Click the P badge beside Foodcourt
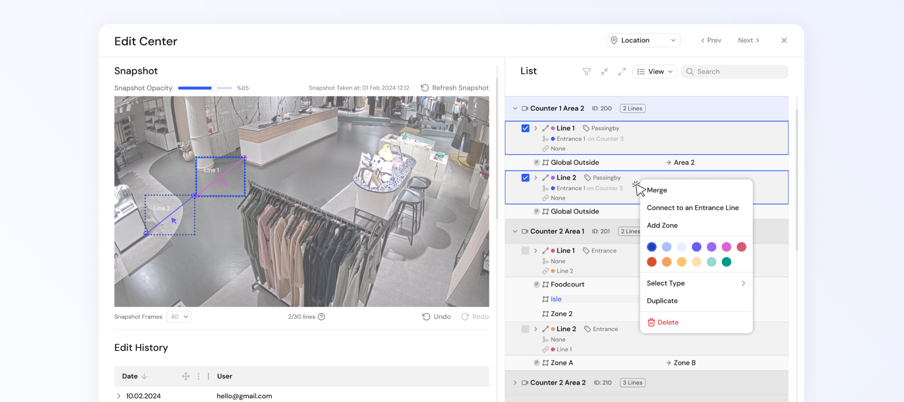Image resolution: width=904 pixels, height=402 pixels. [537, 284]
